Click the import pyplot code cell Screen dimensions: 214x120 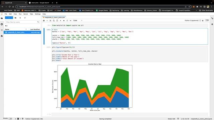[x=130, y=25]
